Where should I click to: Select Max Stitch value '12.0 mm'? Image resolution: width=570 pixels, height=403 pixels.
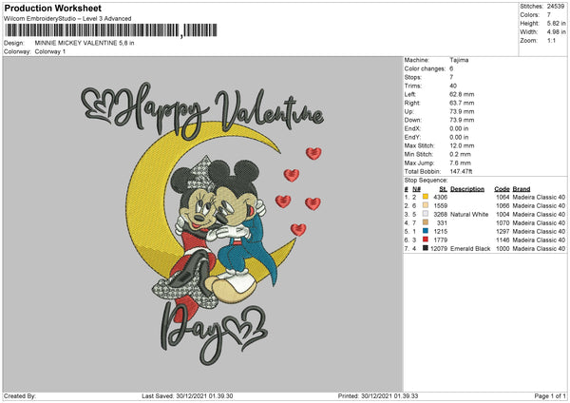point(462,145)
